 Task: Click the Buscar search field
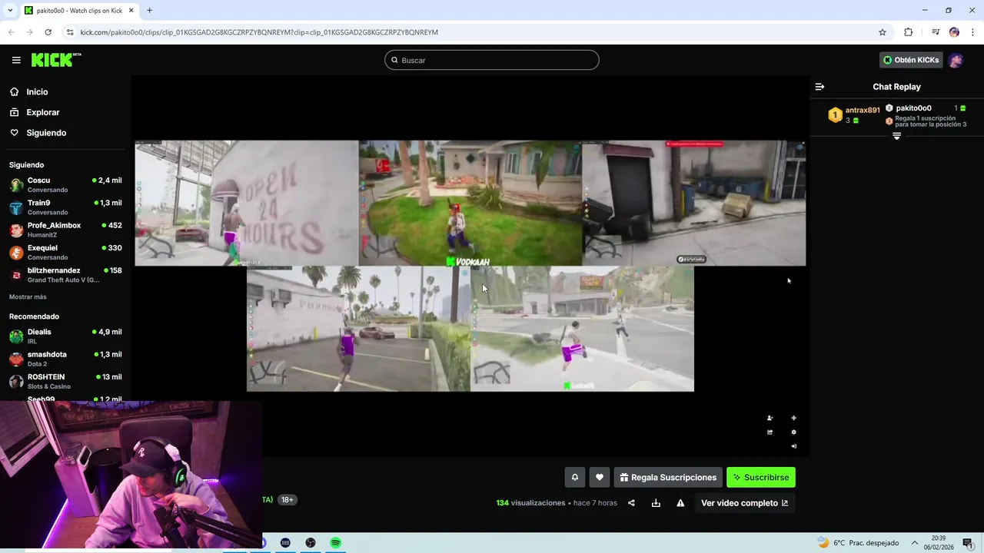pos(492,60)
